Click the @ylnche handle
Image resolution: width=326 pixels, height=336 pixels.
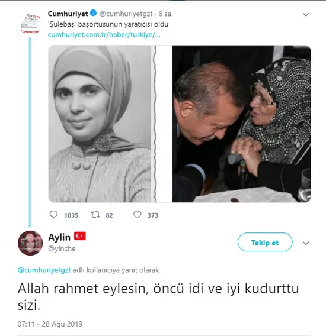point(62,248)
